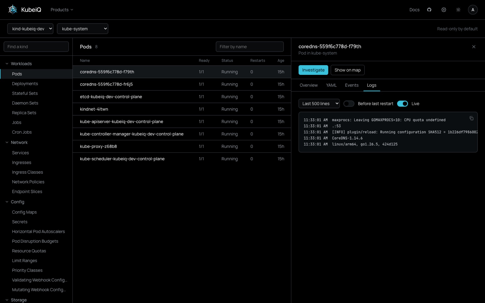Collapse the Workloads section
Image resolution: width=485 pixels, height=303 pixels.
click(19, 64)
